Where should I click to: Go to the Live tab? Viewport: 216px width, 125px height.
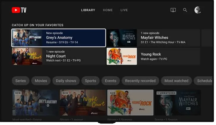pyautogui.click(x=124, y=10)
